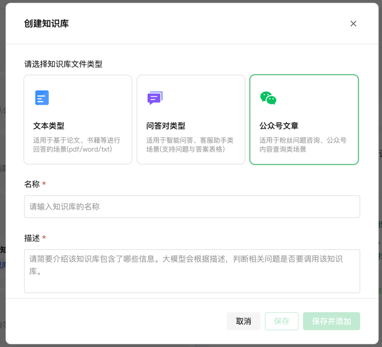This screenshot has height=347, width=382.
Task: Click the blue document icon for 文本类型
Action: 42,98
